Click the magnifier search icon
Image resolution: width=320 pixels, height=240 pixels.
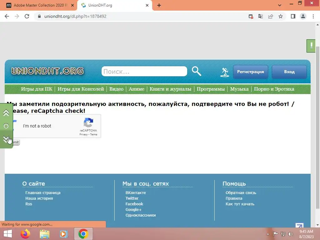(x=196, y=71)
